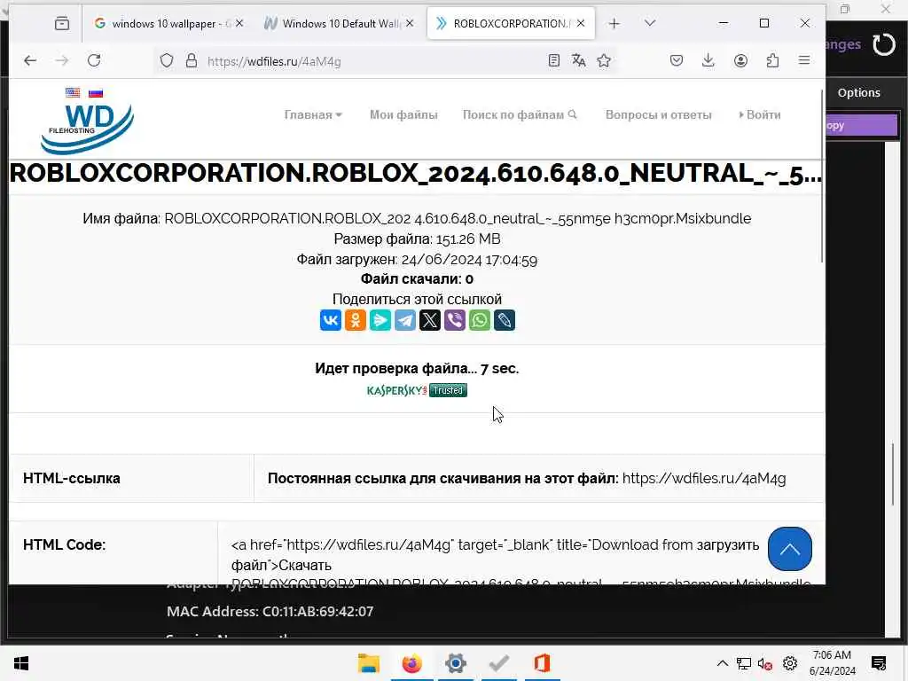The image size is (908, 681).
Task: Expand the list-all-tabs dropdown arrow
Action: pos(650,23)
